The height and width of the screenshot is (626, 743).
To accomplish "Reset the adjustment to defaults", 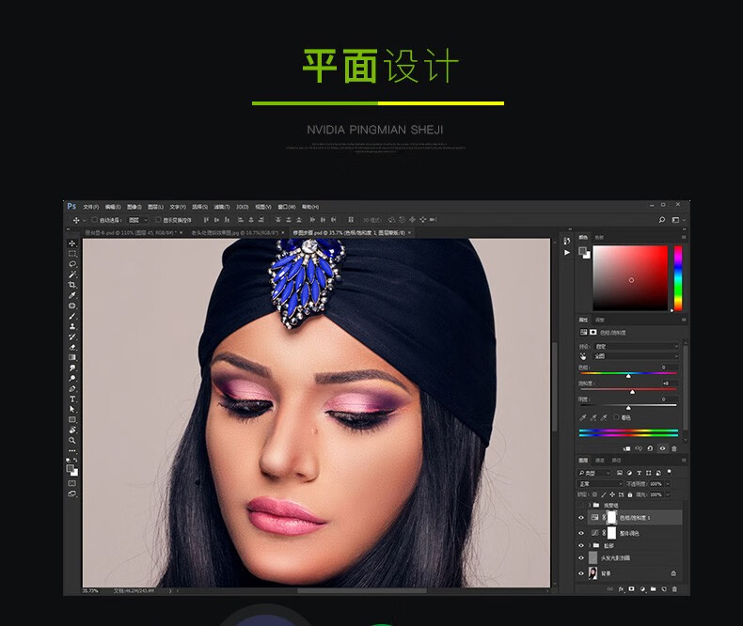I will click(650, 448).
